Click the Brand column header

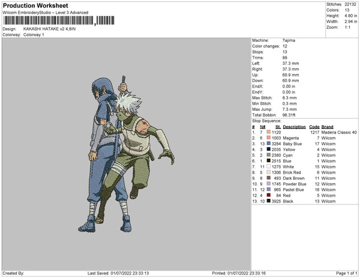point(327,127)
